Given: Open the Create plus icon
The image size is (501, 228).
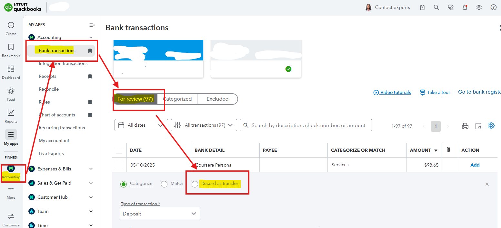Looking at the screenshot, I should 11,25.
